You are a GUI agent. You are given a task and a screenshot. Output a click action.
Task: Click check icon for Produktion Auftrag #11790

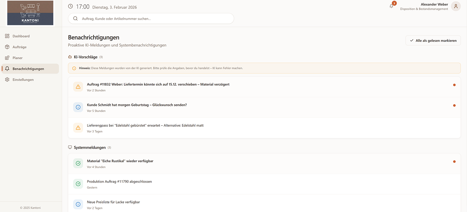[x=78, y=184]
